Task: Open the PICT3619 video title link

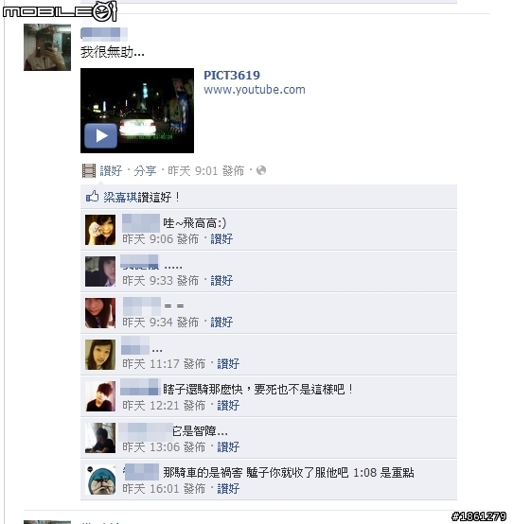Action: coord(232,75)
